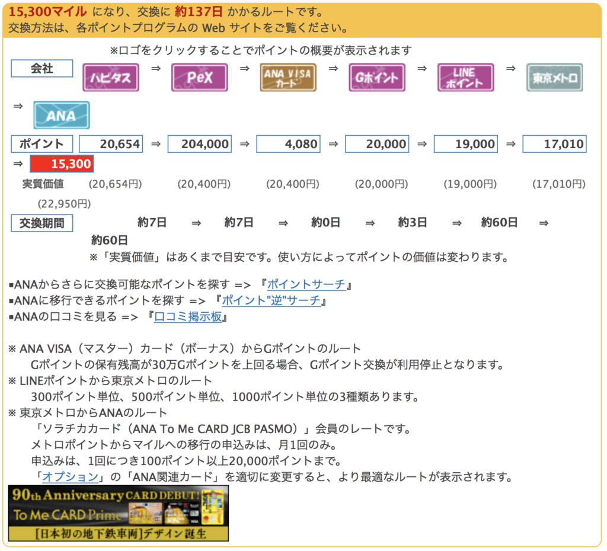This screenshot has width=607, height=551.
Task: Click the 会社 row label
Action: click(42, 69)
